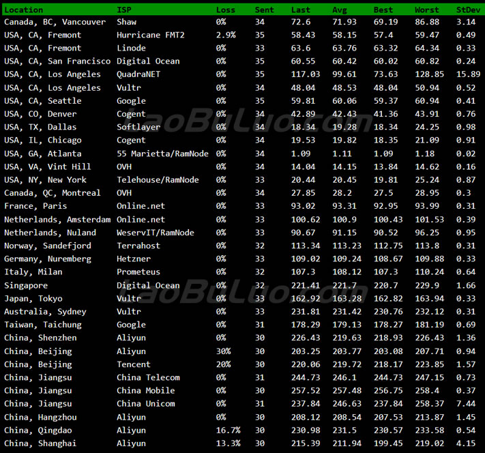Viewport: 485px width, 453px height.
Task: Click the Singapore location
Action: coord(26,286)
